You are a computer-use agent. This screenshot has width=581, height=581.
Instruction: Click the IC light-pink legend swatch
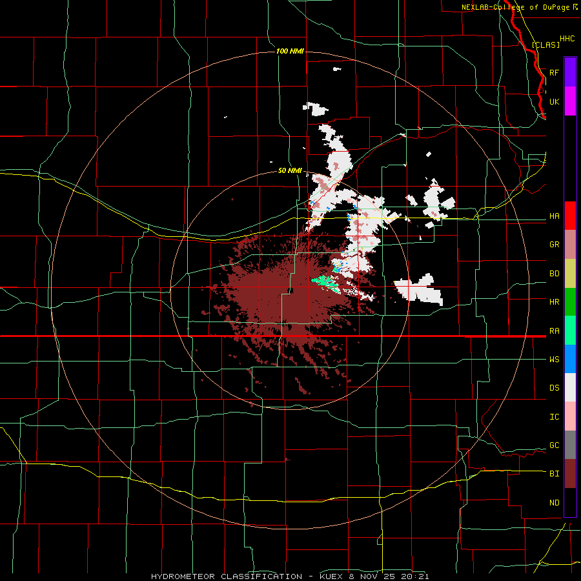pos(570,416)
